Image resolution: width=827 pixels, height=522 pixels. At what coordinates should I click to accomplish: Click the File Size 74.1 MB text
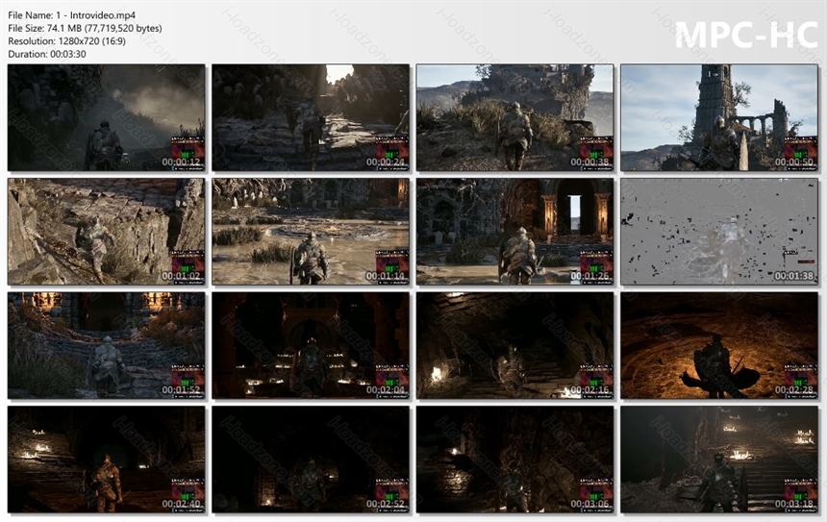[x=85, y=29]
